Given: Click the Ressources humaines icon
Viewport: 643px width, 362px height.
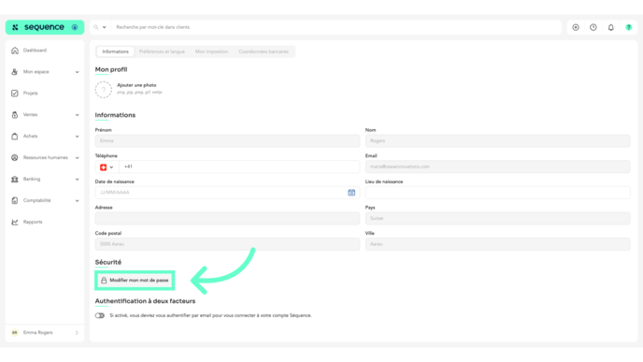Looking at the screenshot, I should click(x=15, y=157).
